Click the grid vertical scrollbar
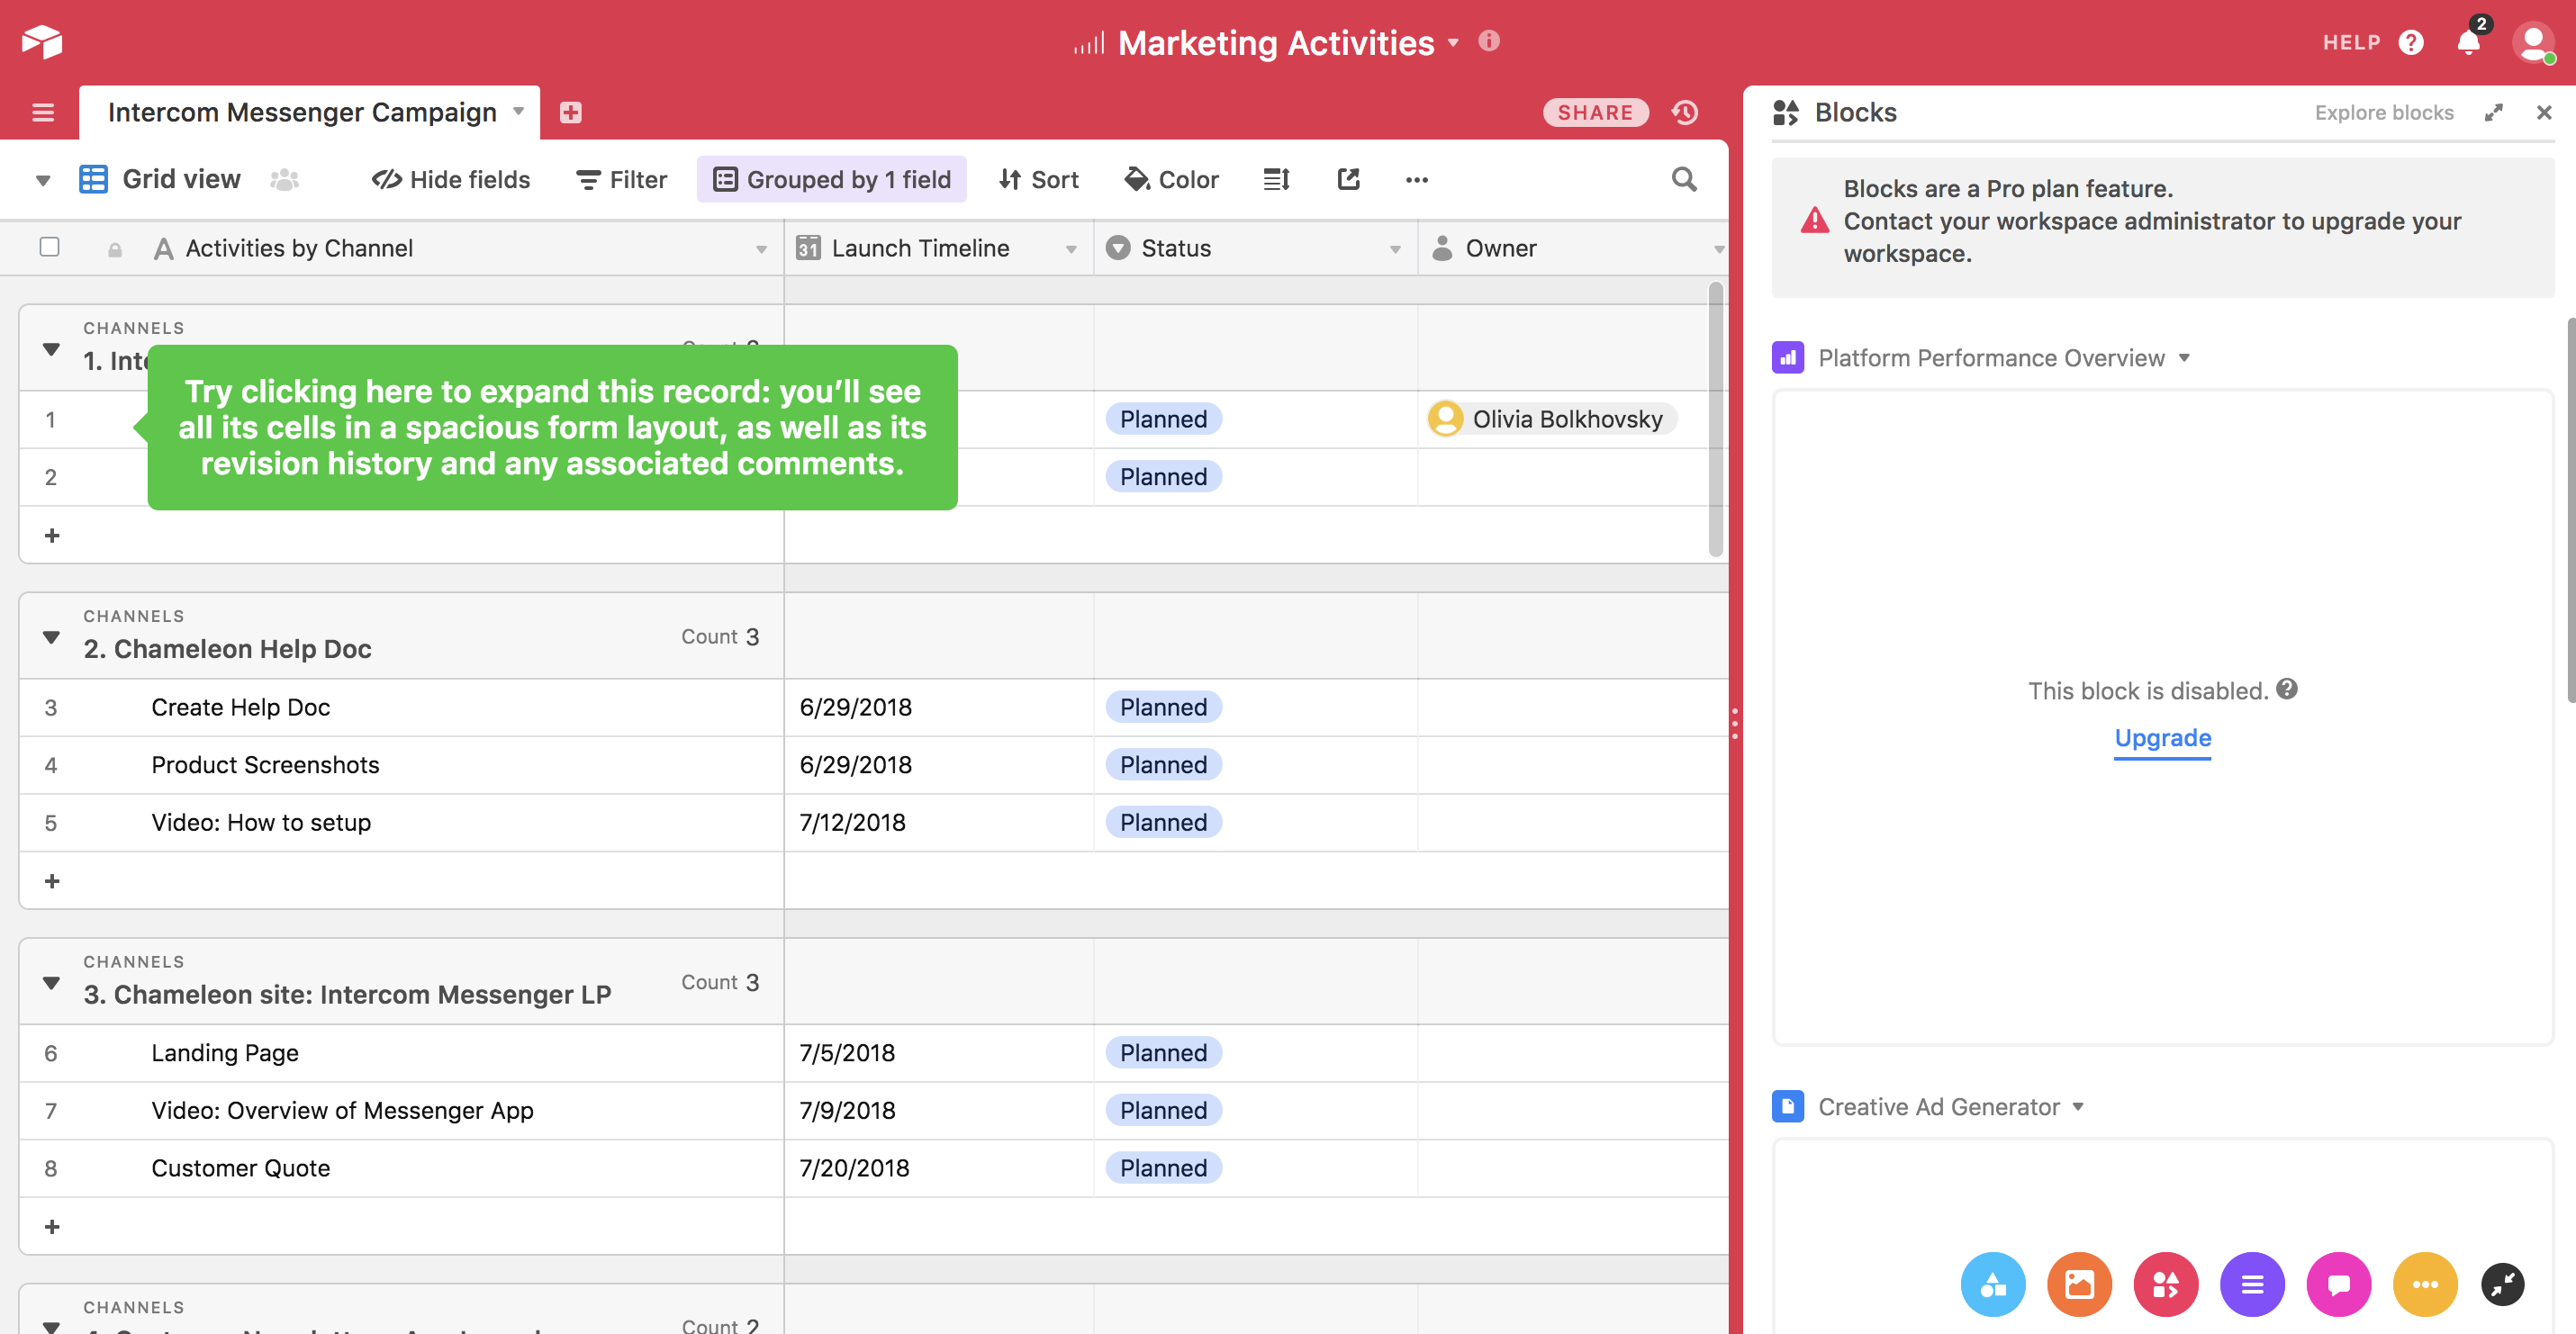Viewport: 2576px width, 1334px height. [1716, 419]
